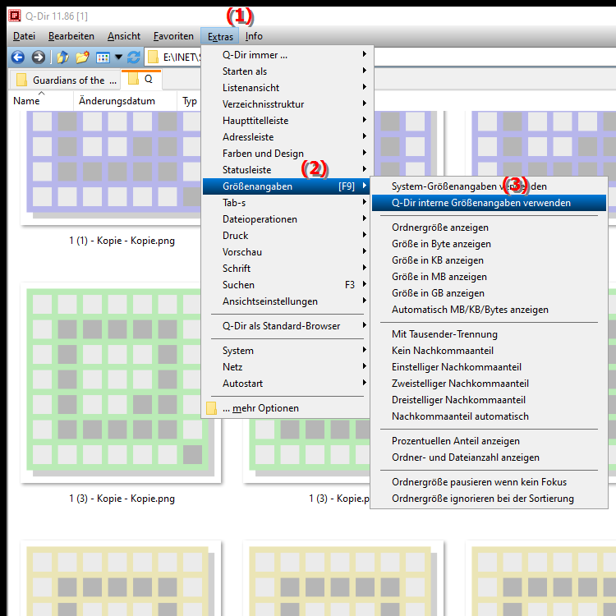Select Einstelliger Nachkommaanteil
The width and height of the screenshot is (616, 616).
(x=489, y=367)
